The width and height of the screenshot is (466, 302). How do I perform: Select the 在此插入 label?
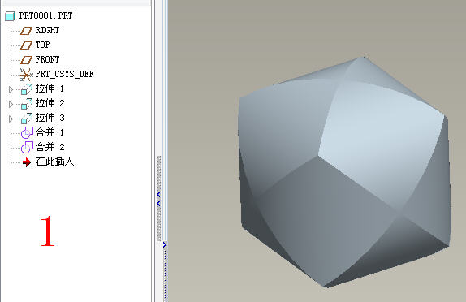[x=54, y=162]
